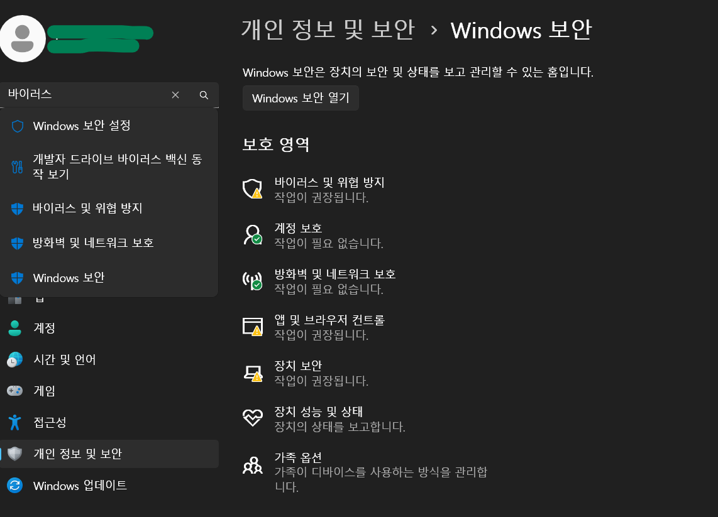Viewport: 718px width, 517px height.
Task: Click the user profile avatar icon
Action: (22, 38)
